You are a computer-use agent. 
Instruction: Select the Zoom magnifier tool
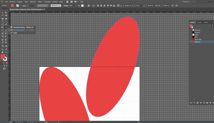point(6,52)
